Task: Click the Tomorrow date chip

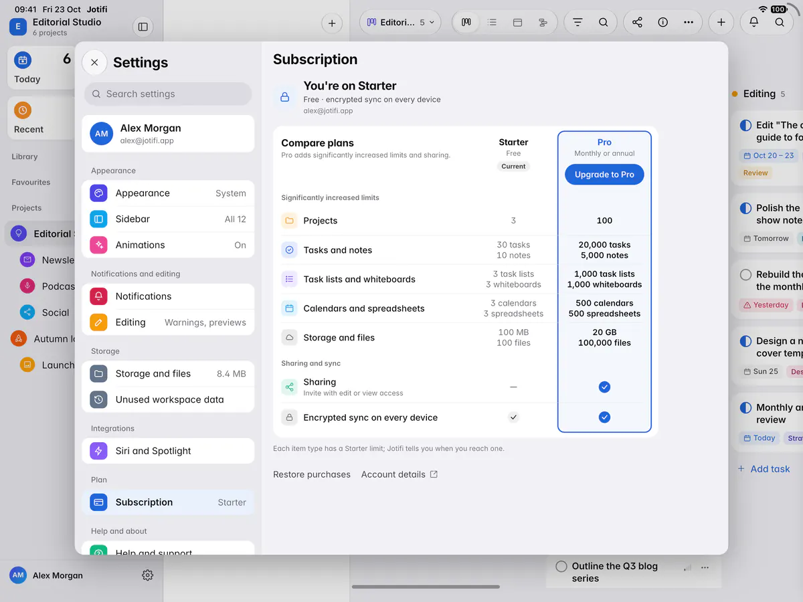Action: pyautogui.click(x=766, y=238)
